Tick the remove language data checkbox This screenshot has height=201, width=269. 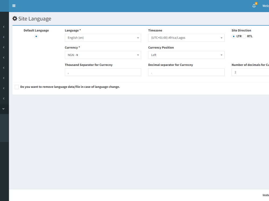tap(17, 87)
